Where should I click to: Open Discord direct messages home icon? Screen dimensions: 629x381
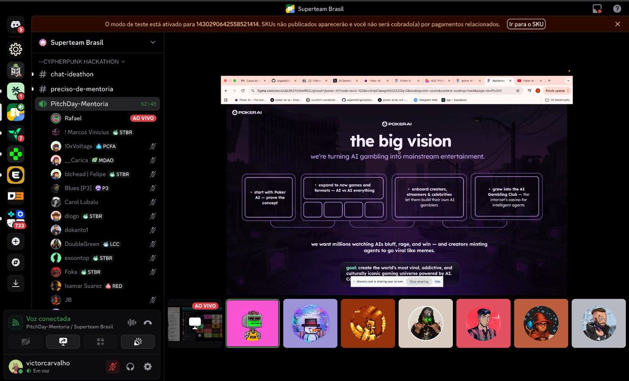[16, 25]
